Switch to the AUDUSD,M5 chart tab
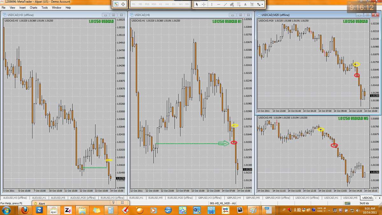382x215 pixels. 58,198
